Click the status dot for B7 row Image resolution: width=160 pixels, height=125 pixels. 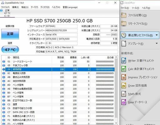click(x=4, y=97)
